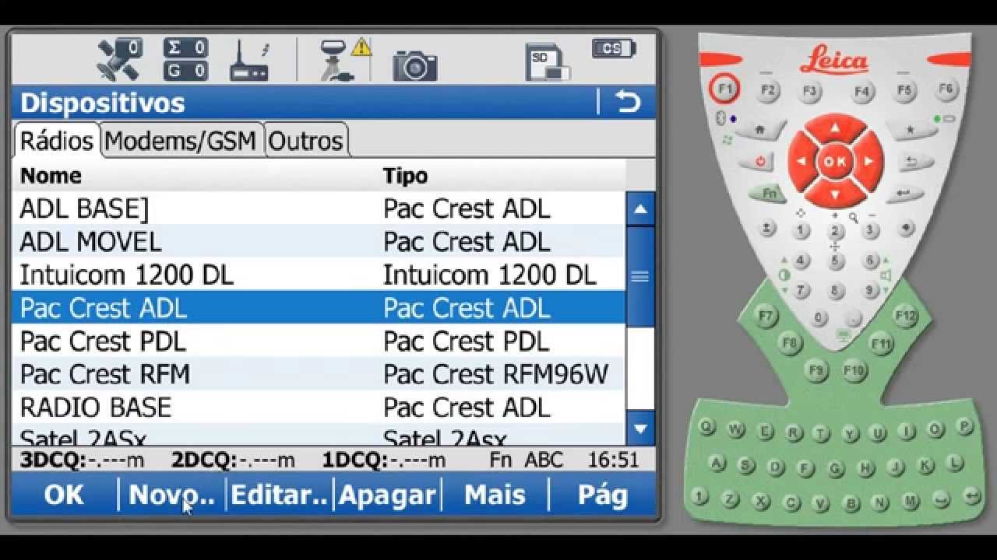
Task: Click the 16:51 clock in the status bar
Action: tap(613, 460)
